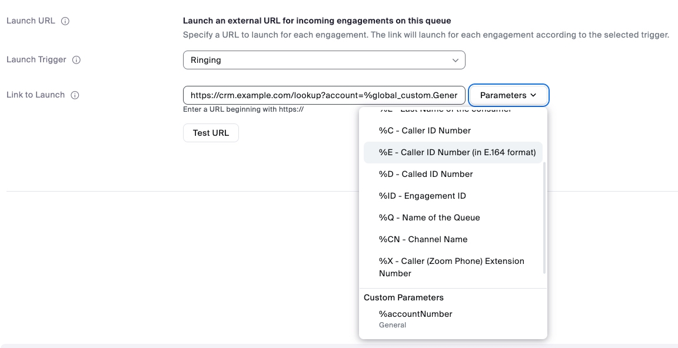Click the Test URL button
The width and height of the screenshot is (678, 348).
(x=211, y=133)
